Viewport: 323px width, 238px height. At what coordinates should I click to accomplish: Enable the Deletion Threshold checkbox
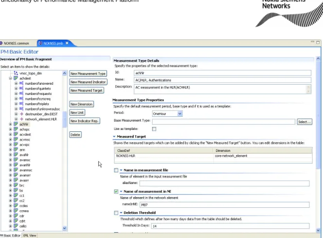[116, 213]
